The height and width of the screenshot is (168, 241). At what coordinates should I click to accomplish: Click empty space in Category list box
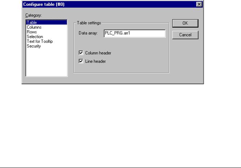click(46, 63)
